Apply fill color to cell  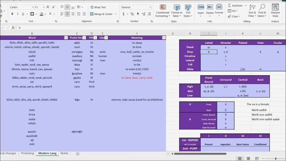click(42, 14)
